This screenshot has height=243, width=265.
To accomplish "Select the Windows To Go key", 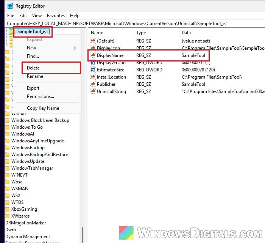I will pyautogui.click(x=27, y=127).
